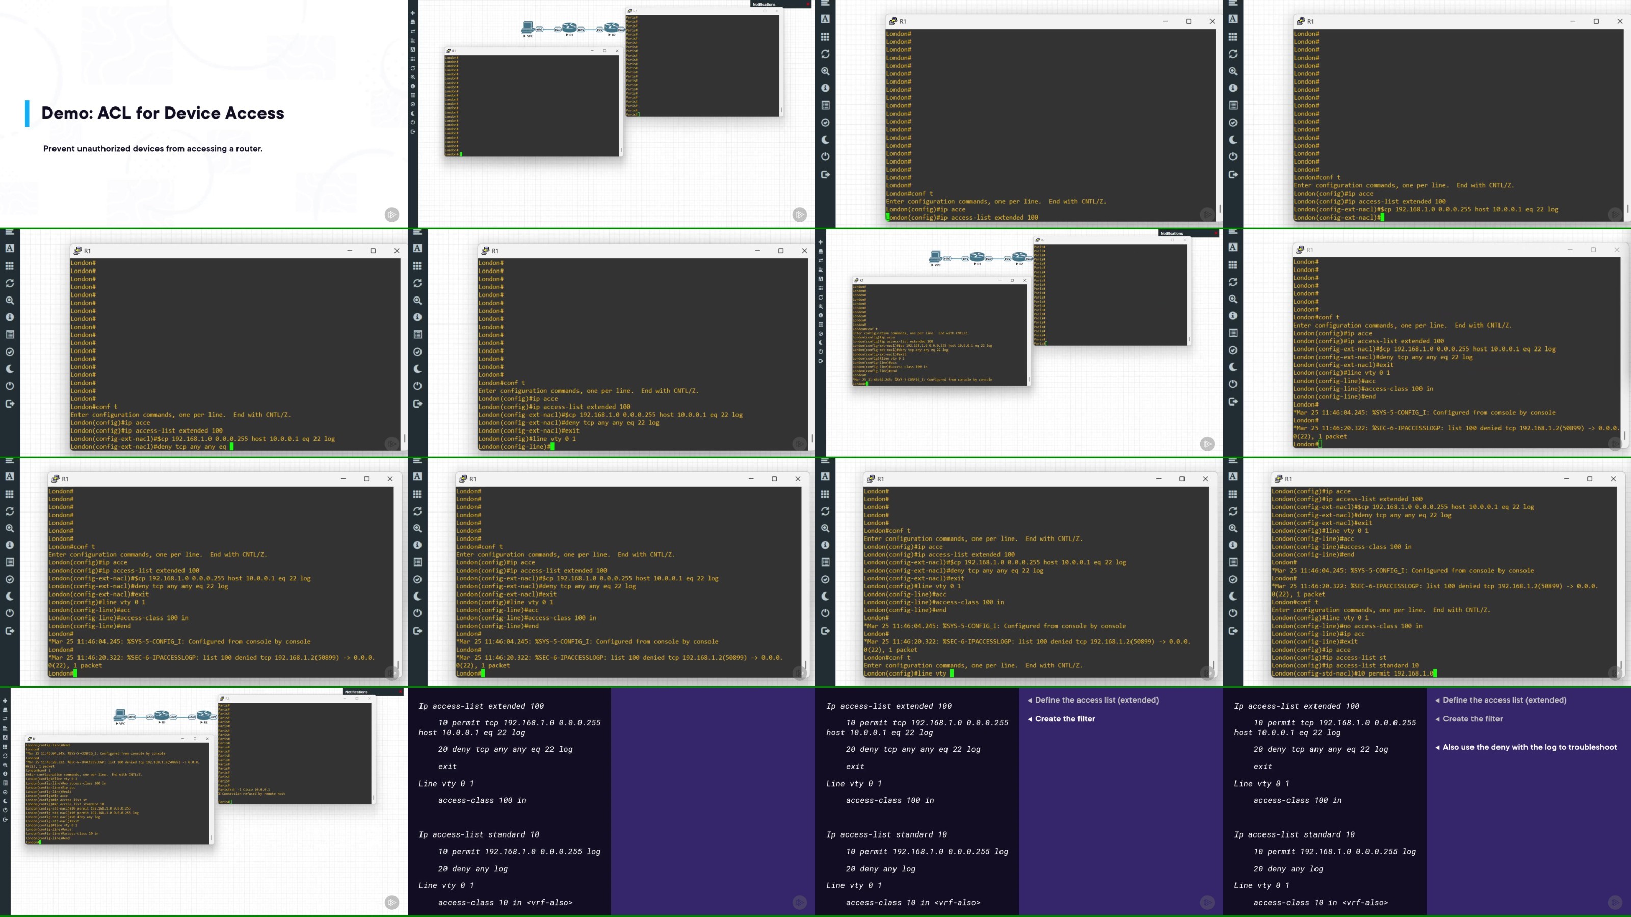Click 'Paris#ssh -l Cisco 10.0.0.1' line in R2 terminal
Image resolution: width=1631 pixels, height=917 pixels.
point(245,789)
